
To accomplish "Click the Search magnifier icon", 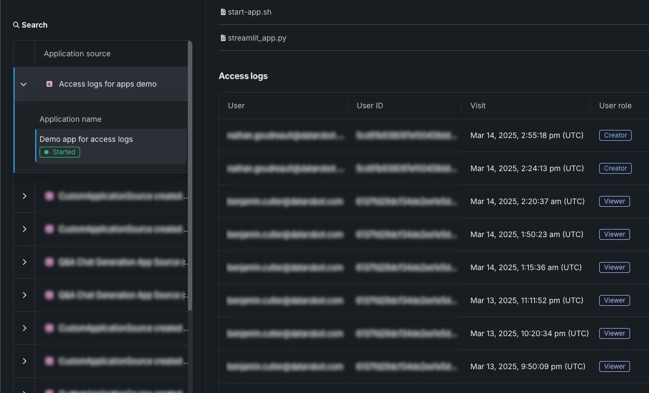I will pos(16,25).
